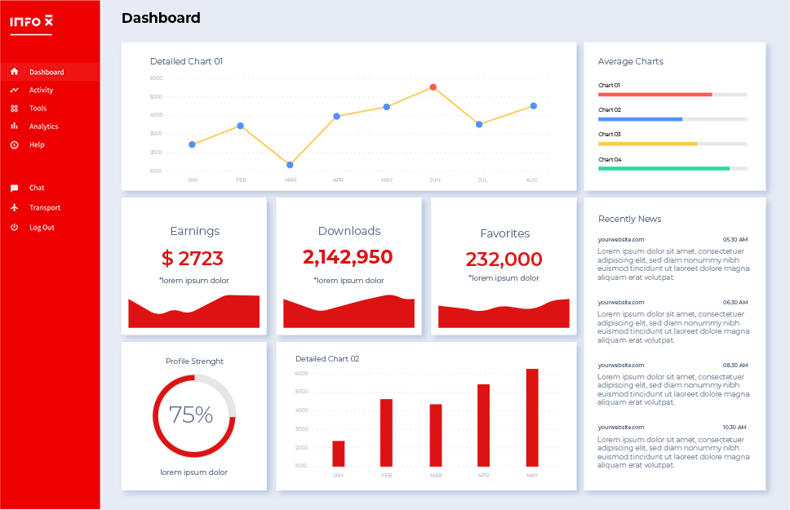
Task: Select the JAN point on line chart
Action: pos(192,144)
